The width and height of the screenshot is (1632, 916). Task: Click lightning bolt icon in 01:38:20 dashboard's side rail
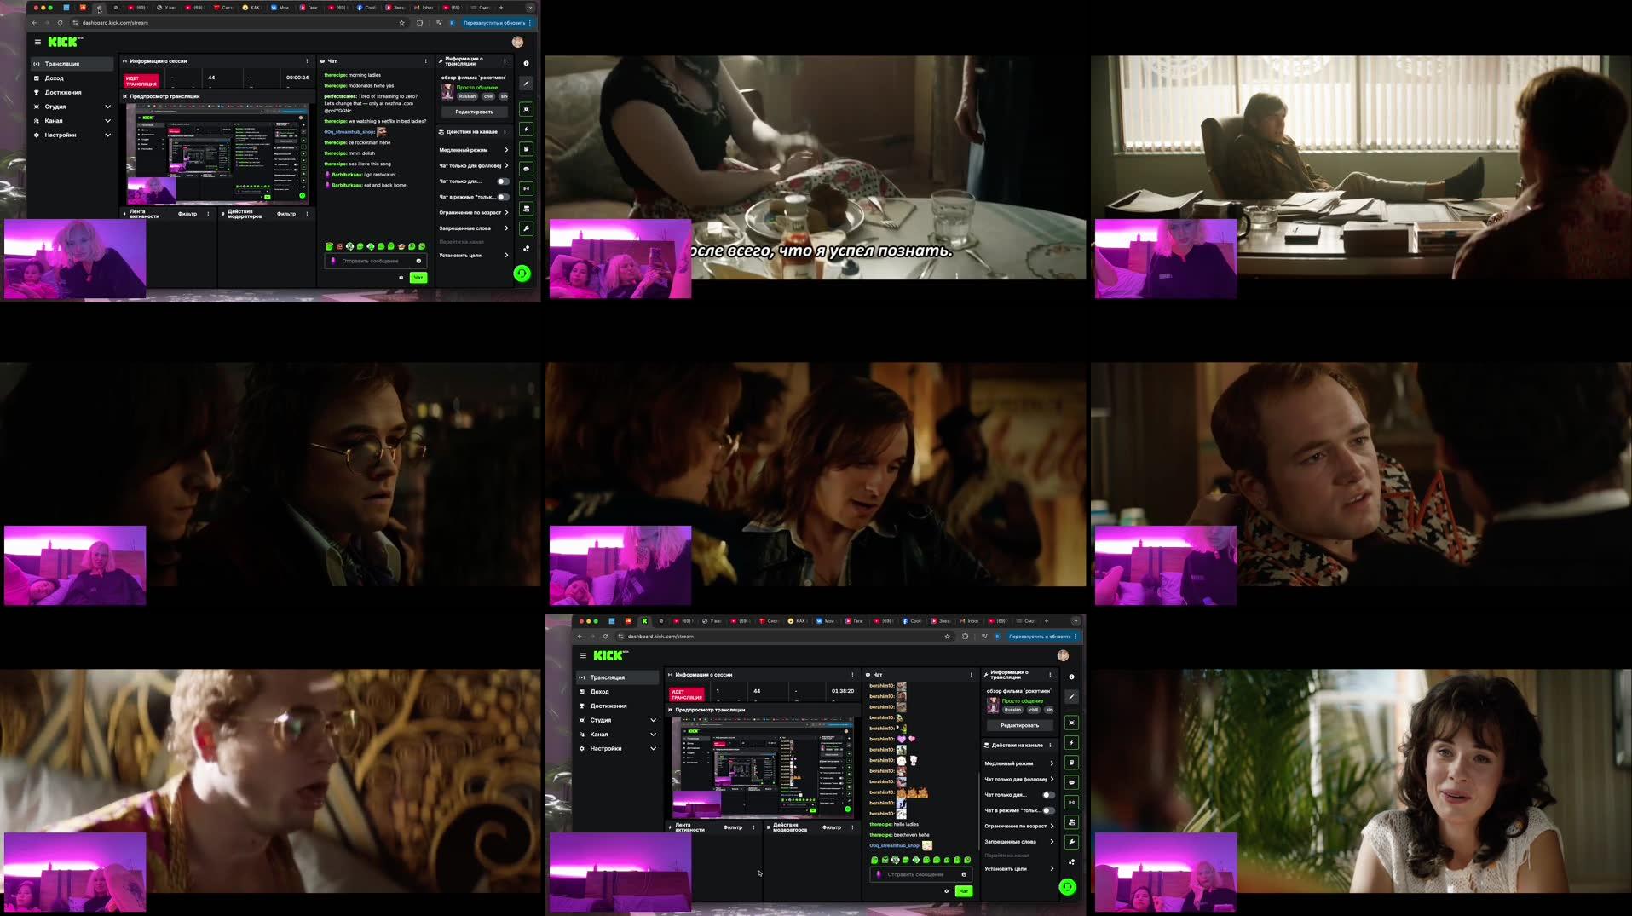click(x=1071, y=742)
